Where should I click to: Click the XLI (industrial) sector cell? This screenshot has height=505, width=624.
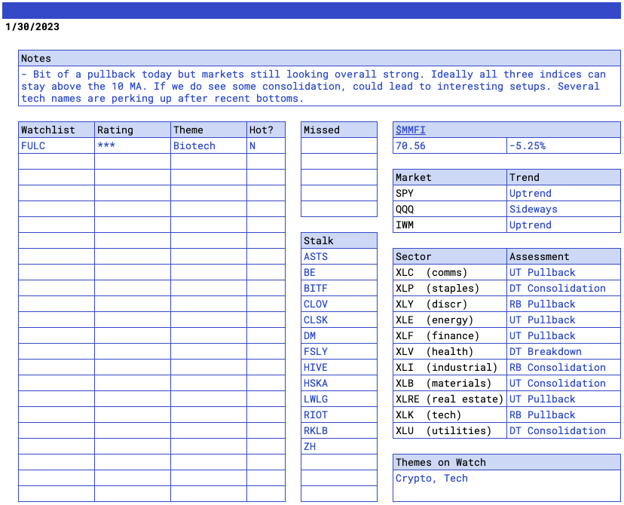pos(450,367)
